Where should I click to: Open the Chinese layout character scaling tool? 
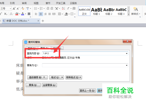click(x=57, y=8)
